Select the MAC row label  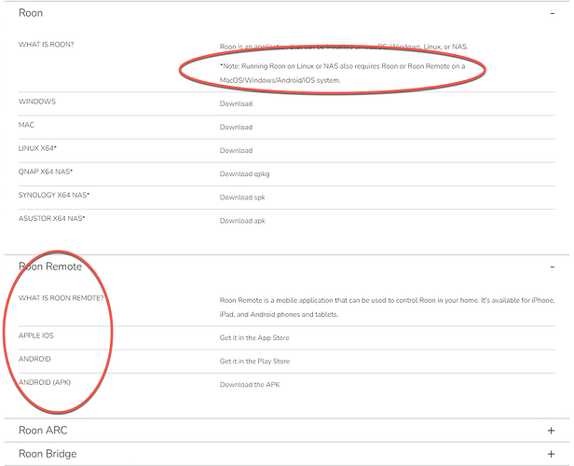pos(26,125)
